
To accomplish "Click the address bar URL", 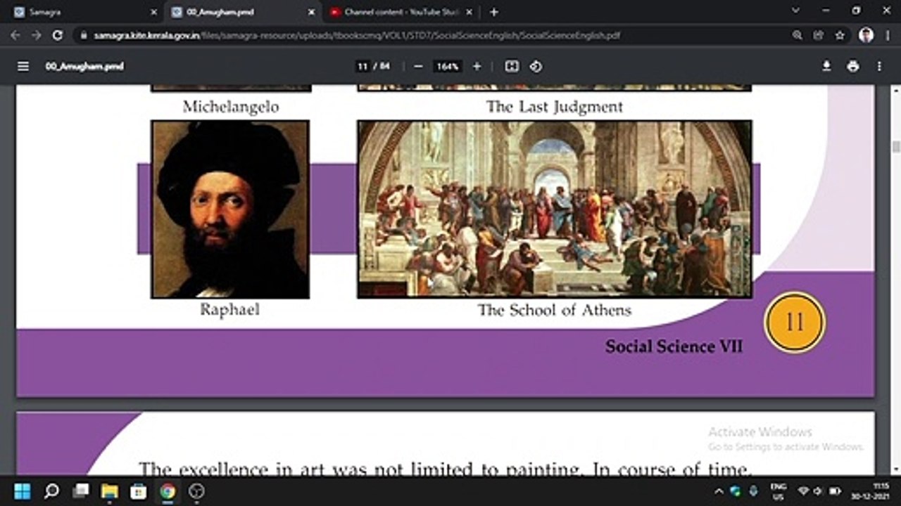I will [x=357, y=35].
